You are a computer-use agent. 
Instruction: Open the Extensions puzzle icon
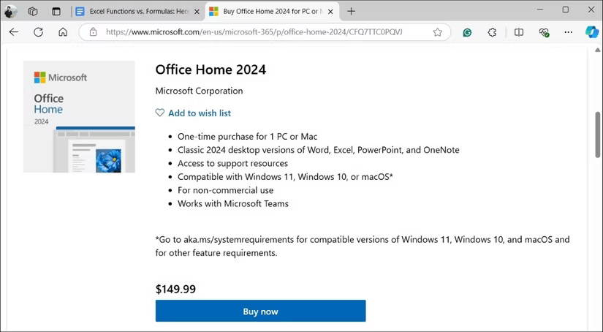[492, 32]
